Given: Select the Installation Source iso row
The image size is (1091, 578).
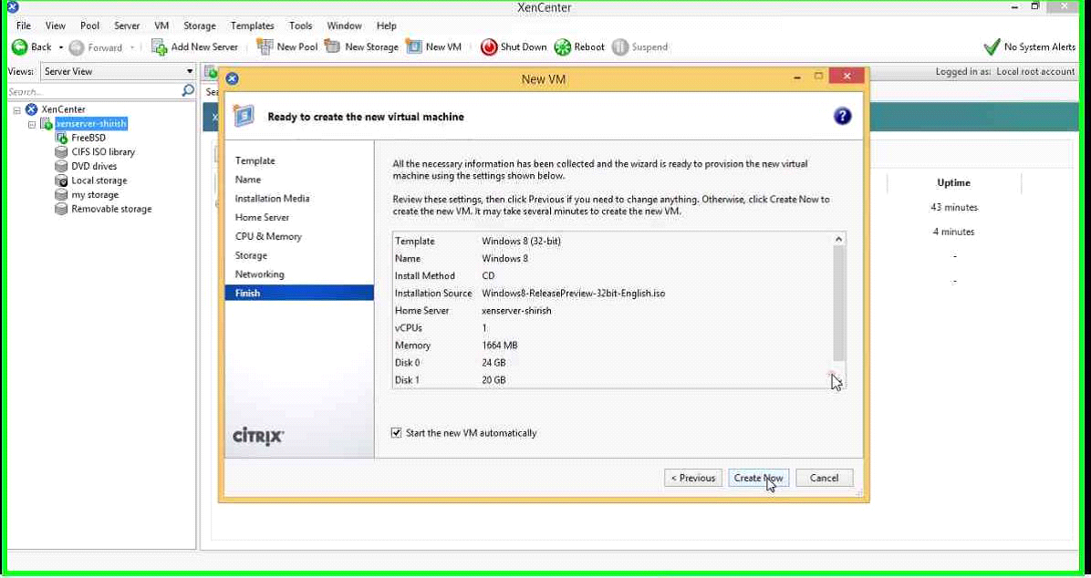Looking at the screenshot, I should [x=612, y=293].
